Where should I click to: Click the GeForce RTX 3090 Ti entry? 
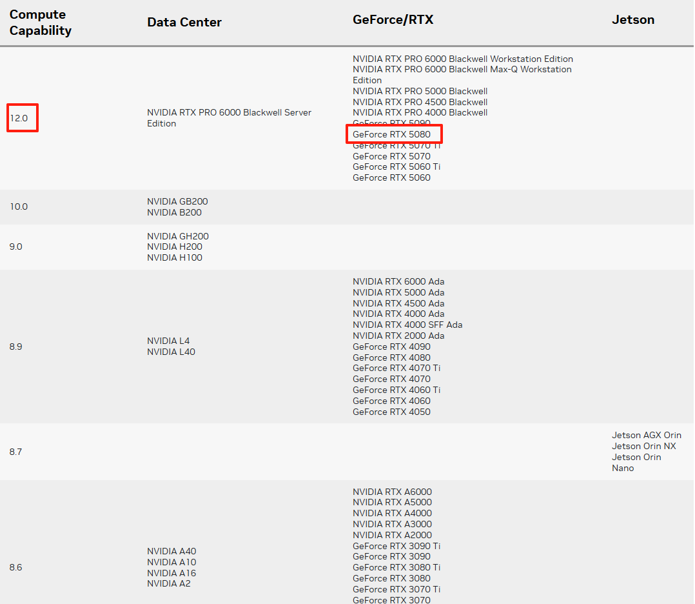pyautogui.click(x=396, y=547)
